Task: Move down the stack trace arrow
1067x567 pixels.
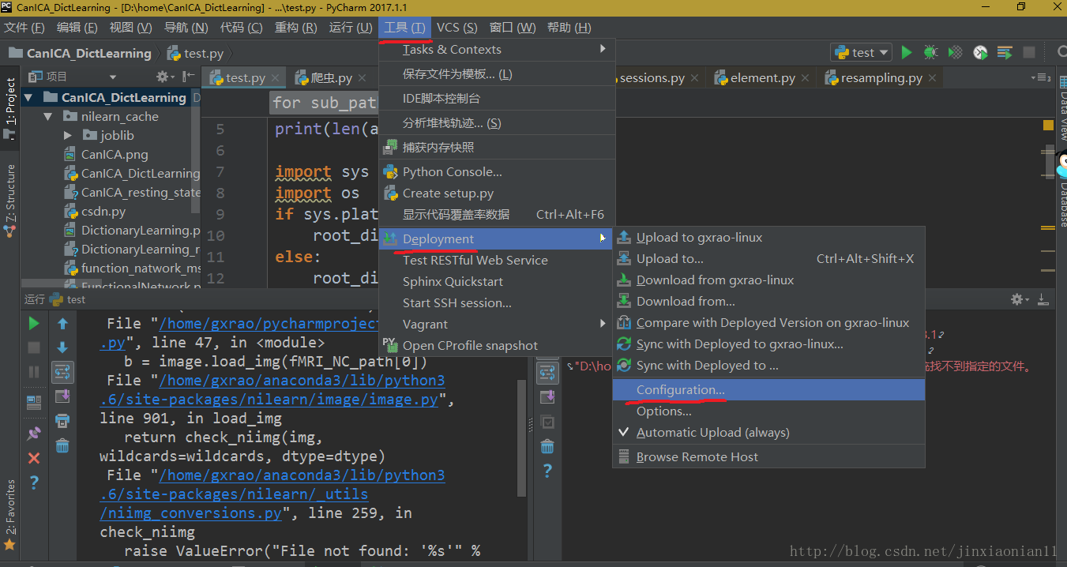Action: 62,347
